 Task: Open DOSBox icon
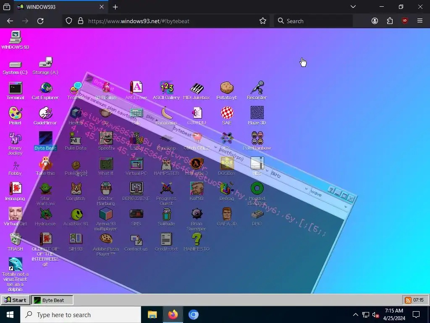(x=227, y=163)
